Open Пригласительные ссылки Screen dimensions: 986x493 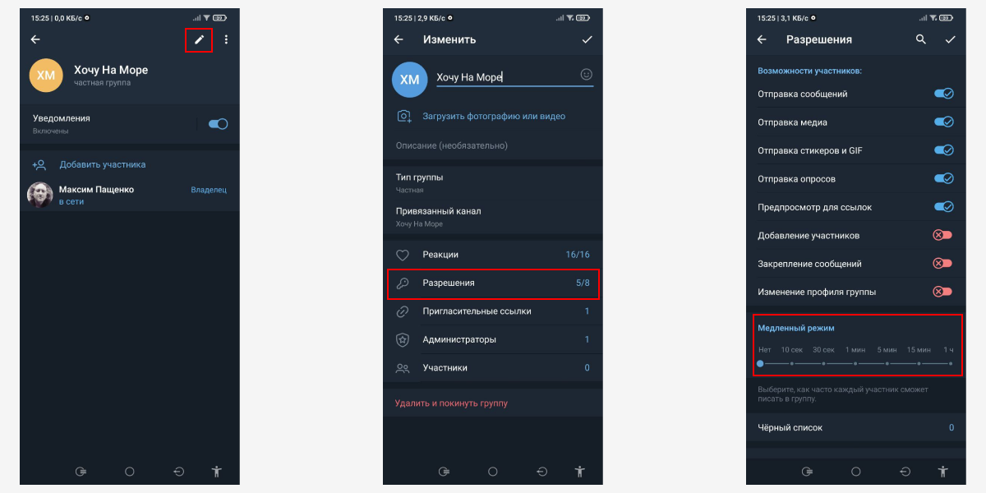(493, 311)
